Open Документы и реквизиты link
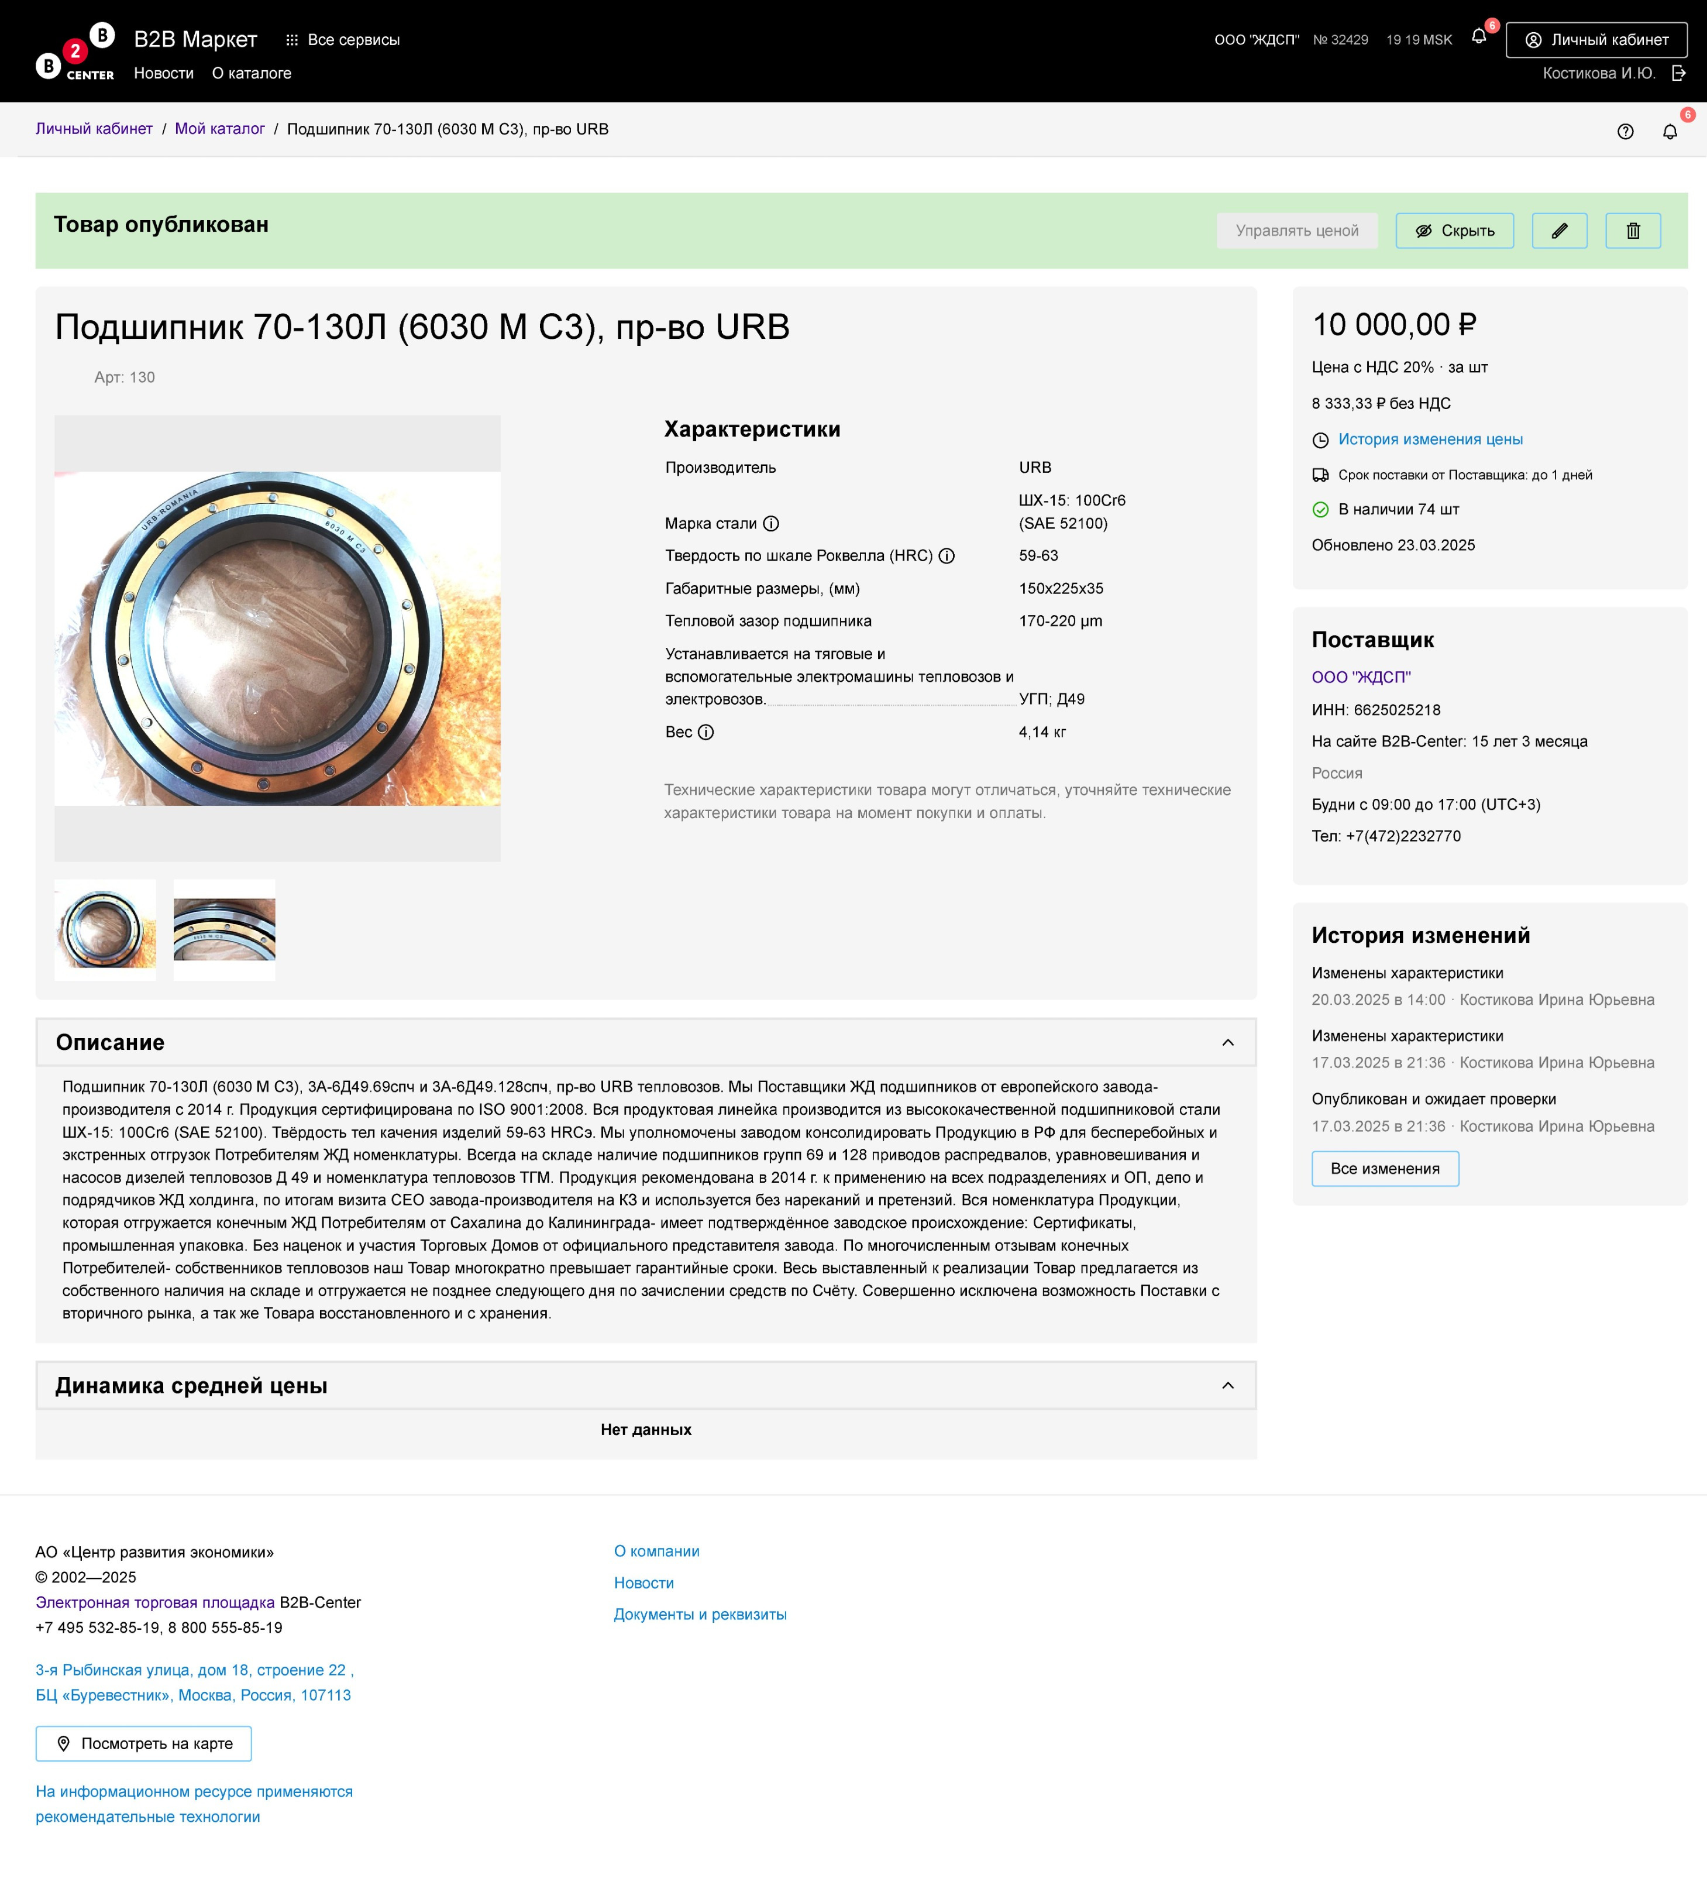Viewport: 1707px width, 1892px height. click(700, 1615)
